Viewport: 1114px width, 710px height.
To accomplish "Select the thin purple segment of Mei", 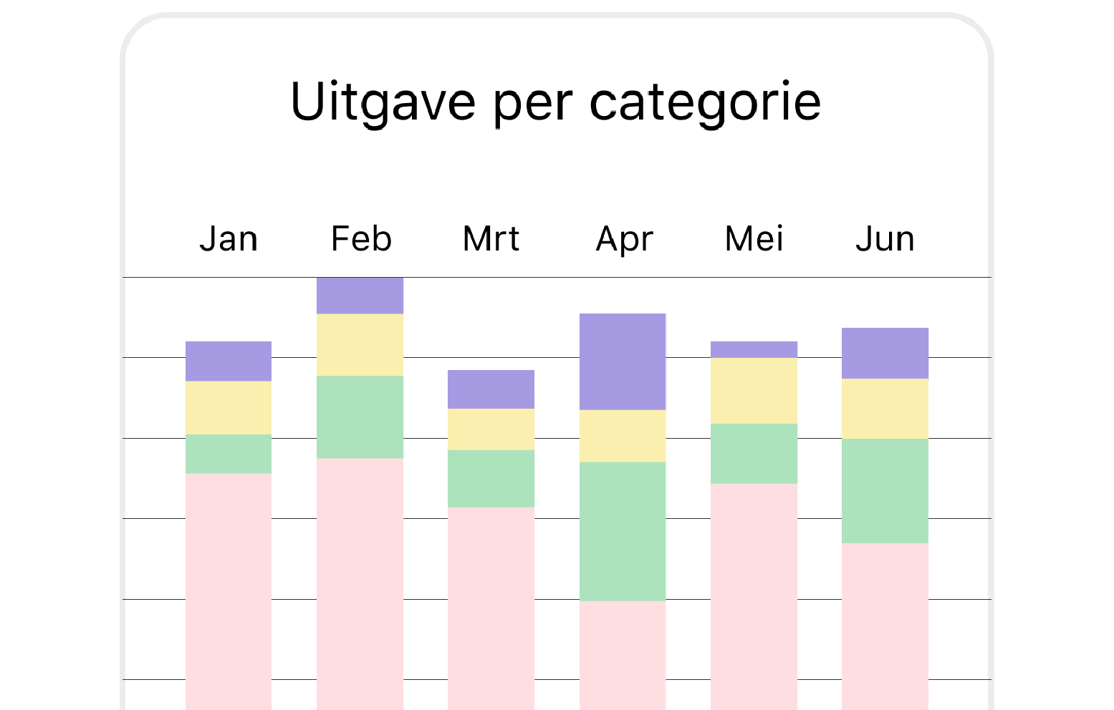I will (x=754, y=349).
